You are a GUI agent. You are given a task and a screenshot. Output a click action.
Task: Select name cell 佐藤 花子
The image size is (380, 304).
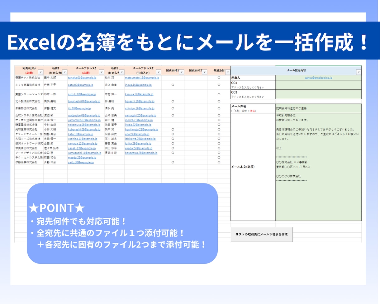(x=55, y=85)
